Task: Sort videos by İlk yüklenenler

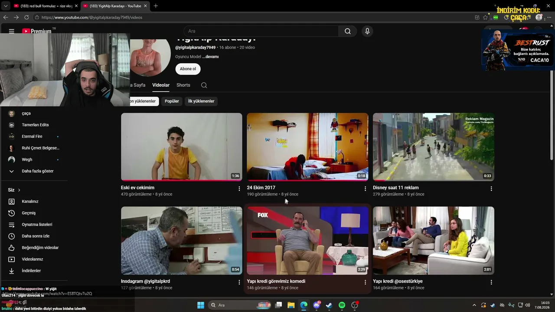Action: tap(201, 101)
